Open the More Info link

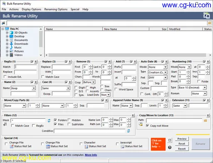coord(91,155)
